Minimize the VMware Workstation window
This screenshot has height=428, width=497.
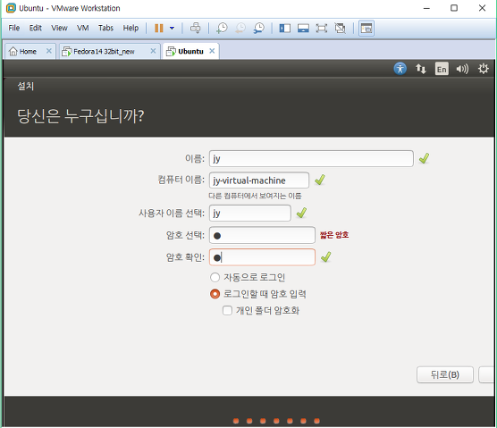(426, 8)
